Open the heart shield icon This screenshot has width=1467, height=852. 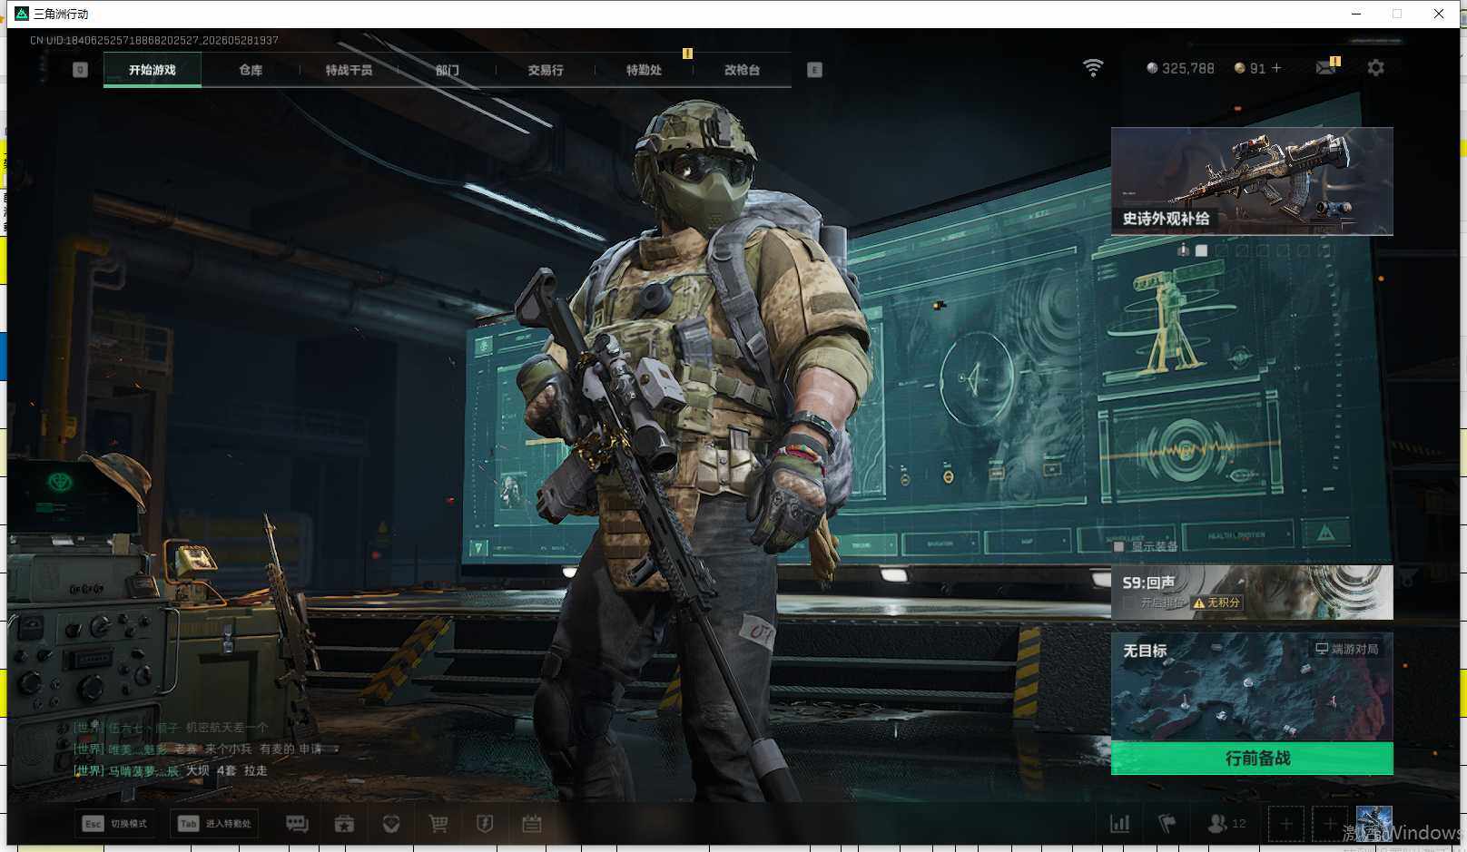[x=391, y=824]
